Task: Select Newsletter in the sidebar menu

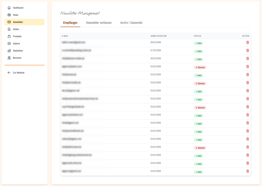Action: pyautogui.click(x=18, y=22)
